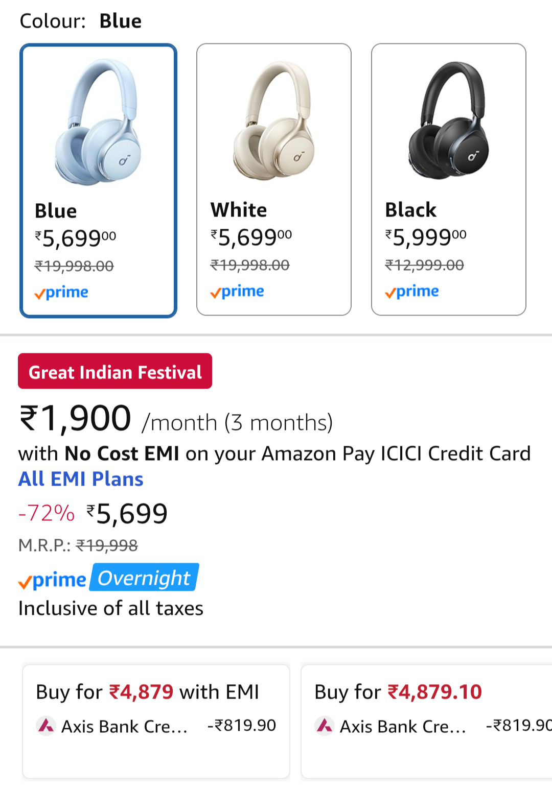Tap the prime logo under Blue price
Viewport: 552px width, 790px height.
[x=61, y=293]
